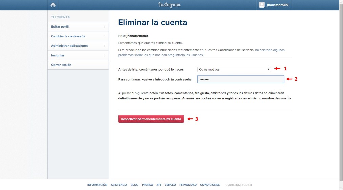Open the API footer link
The height and width of the screenshot is (190, 343).
click(159, 185)
